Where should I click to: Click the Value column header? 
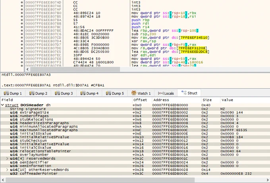(x=227, y=100)
